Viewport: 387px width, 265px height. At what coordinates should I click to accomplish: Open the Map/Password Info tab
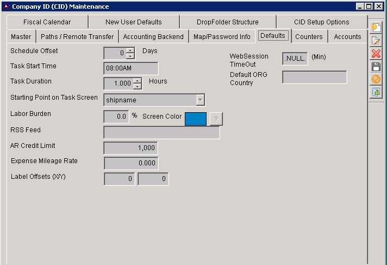point(222,37)
